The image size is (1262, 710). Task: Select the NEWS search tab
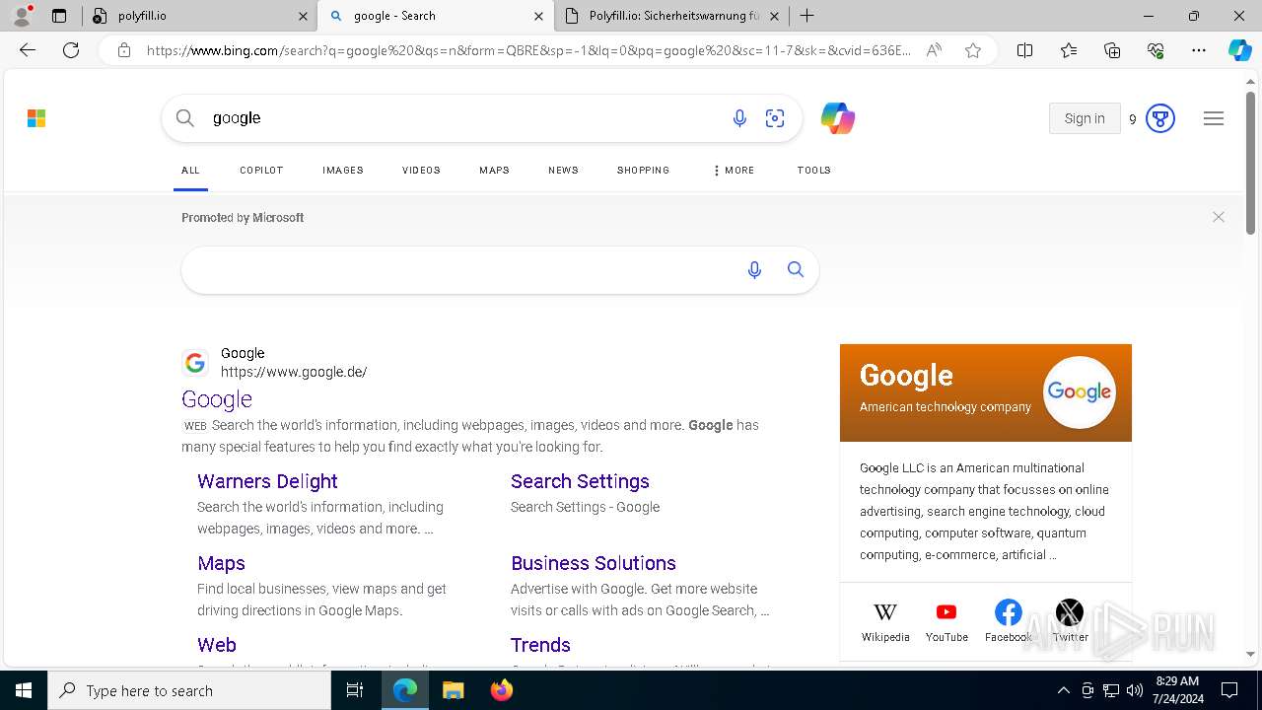click(x=563, y=171)
